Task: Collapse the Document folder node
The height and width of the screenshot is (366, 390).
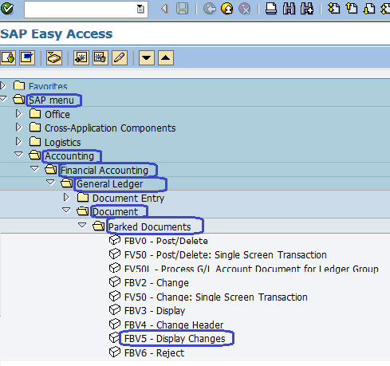Action: click(66, 211)
